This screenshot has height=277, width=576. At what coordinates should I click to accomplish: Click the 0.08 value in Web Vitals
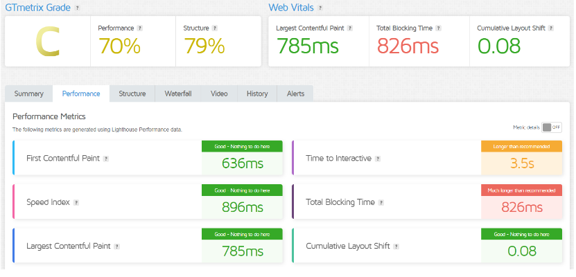pyautogui.click(x=499, y=46)
